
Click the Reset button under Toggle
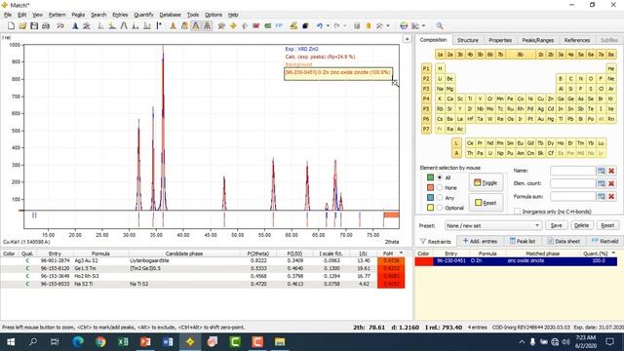point(486,203)
